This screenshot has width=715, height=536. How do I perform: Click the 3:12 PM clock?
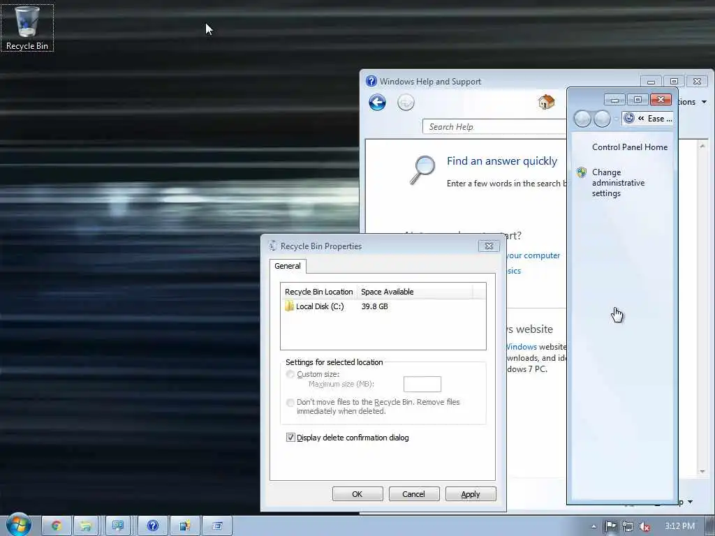pyautogui.click(x=679, y=526)
